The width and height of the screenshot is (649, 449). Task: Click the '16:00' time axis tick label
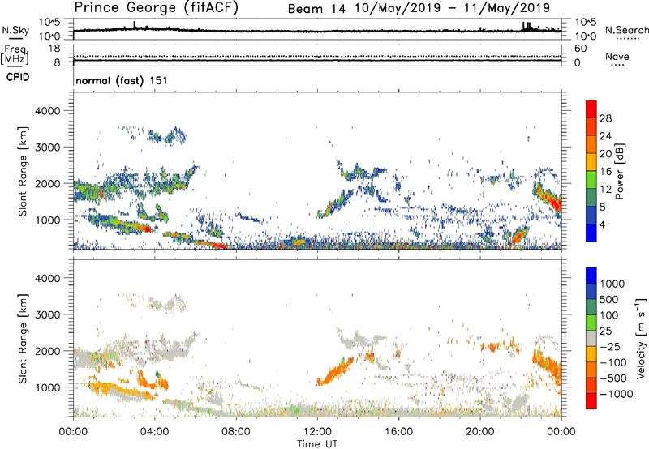(x=398, y=432)
